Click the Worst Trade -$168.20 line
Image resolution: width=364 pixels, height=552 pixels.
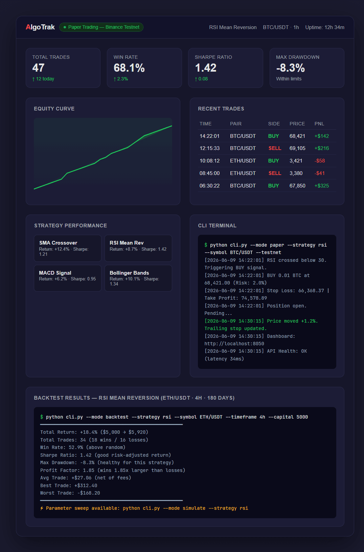click(x=70, y=493)
